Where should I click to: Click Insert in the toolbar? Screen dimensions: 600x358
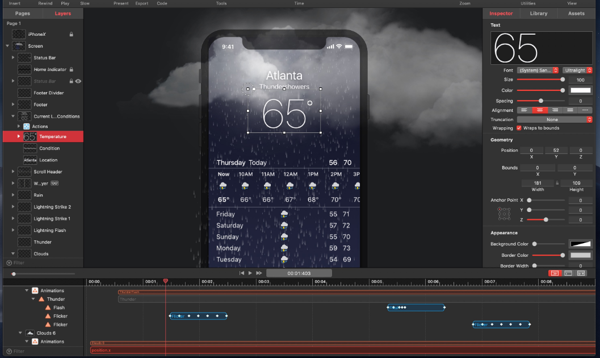tap(15, 3)
